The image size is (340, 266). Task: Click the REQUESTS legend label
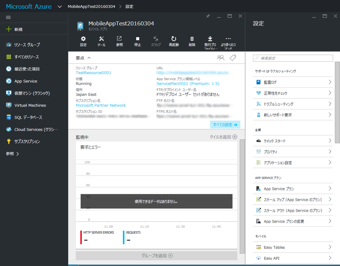[133, 232]
